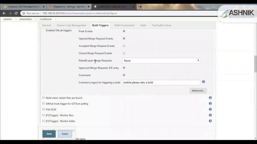Expand breadcrumb arrow after conditional
This screenshot has width=257, height=144.
(x=56, y=19)
